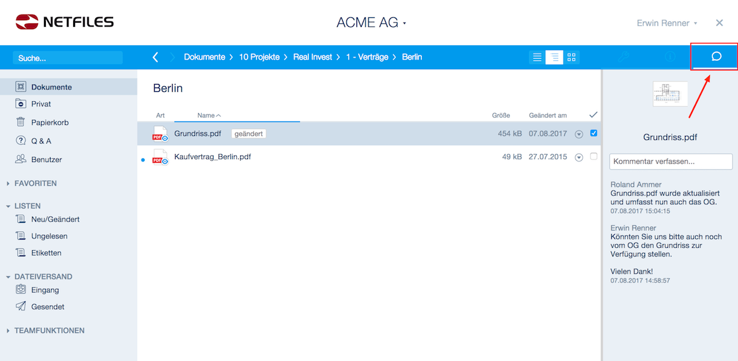Open the Q & A section
Image resolution: width=738 pixels, height=361 pixels.
point(41,141)
